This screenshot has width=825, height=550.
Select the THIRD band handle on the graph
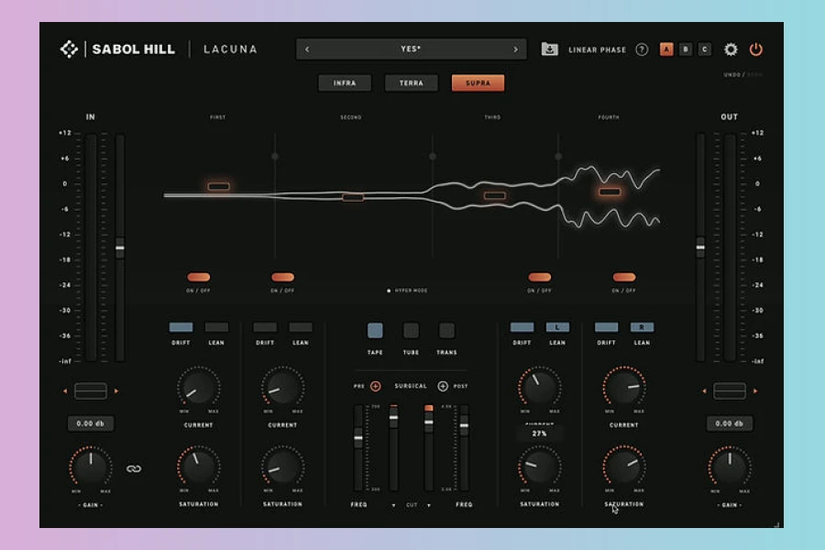click(495, 195)
